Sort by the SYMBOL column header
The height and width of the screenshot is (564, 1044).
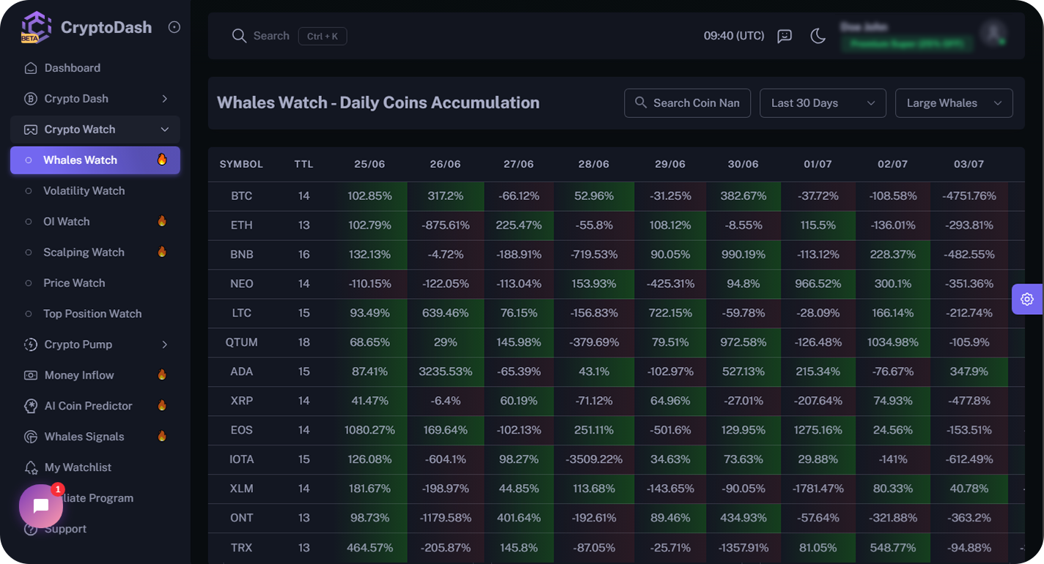[241, 165]
